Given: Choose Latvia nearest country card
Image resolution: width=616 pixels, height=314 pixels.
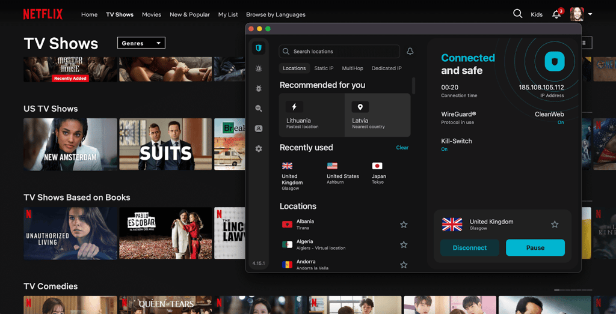Looking at the screenshot, I should tap(378, 115).
